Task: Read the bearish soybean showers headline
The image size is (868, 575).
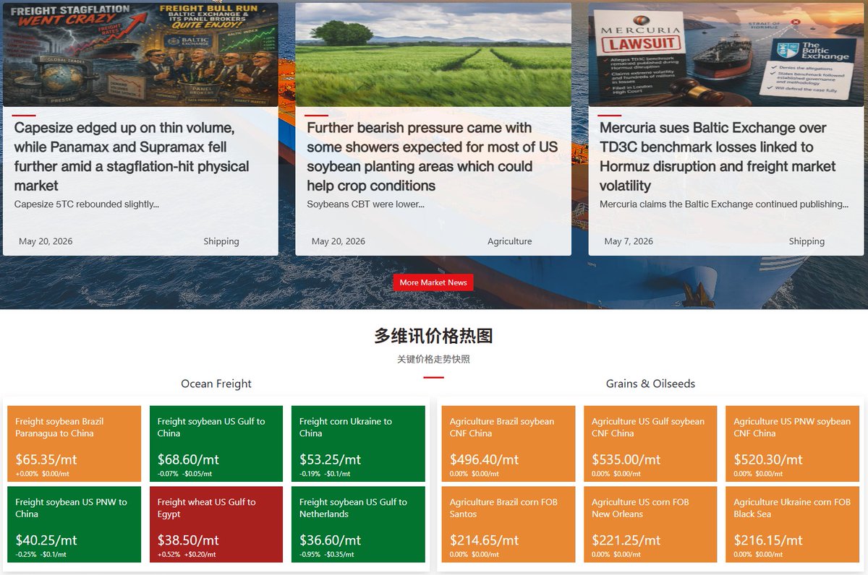Action: [432, 157]
